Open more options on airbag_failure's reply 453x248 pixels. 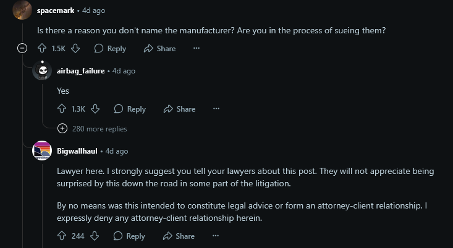pyautogui.click(x=216, y=109)
